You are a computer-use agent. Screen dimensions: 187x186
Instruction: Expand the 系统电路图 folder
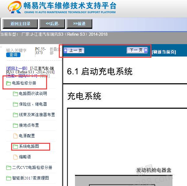[x=29, y=146]
